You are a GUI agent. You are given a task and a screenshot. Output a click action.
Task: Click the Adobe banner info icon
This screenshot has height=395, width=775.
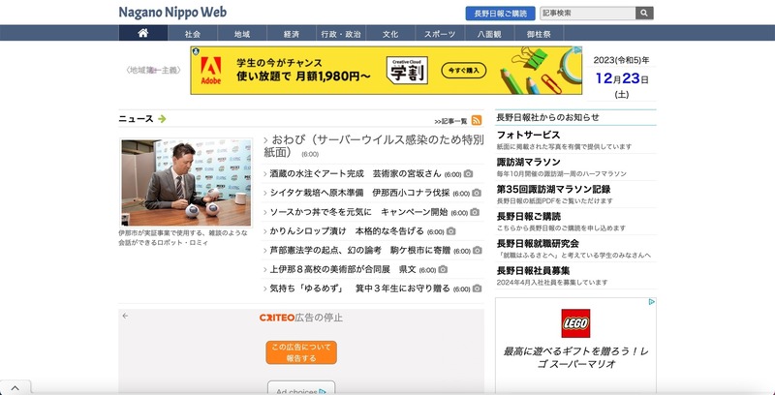tap(576, 50)
